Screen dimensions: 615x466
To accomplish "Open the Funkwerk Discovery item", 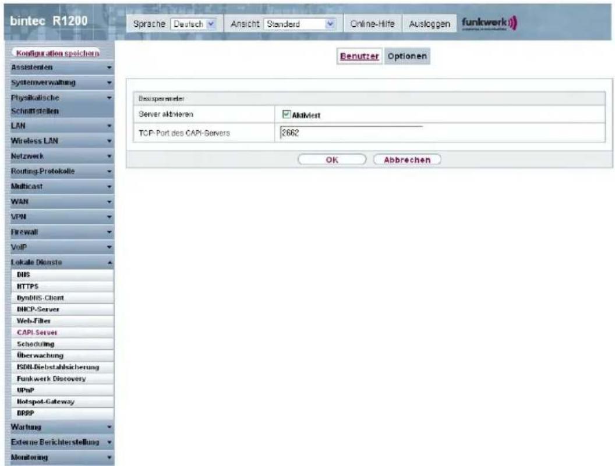I will [x=63, y=379].
